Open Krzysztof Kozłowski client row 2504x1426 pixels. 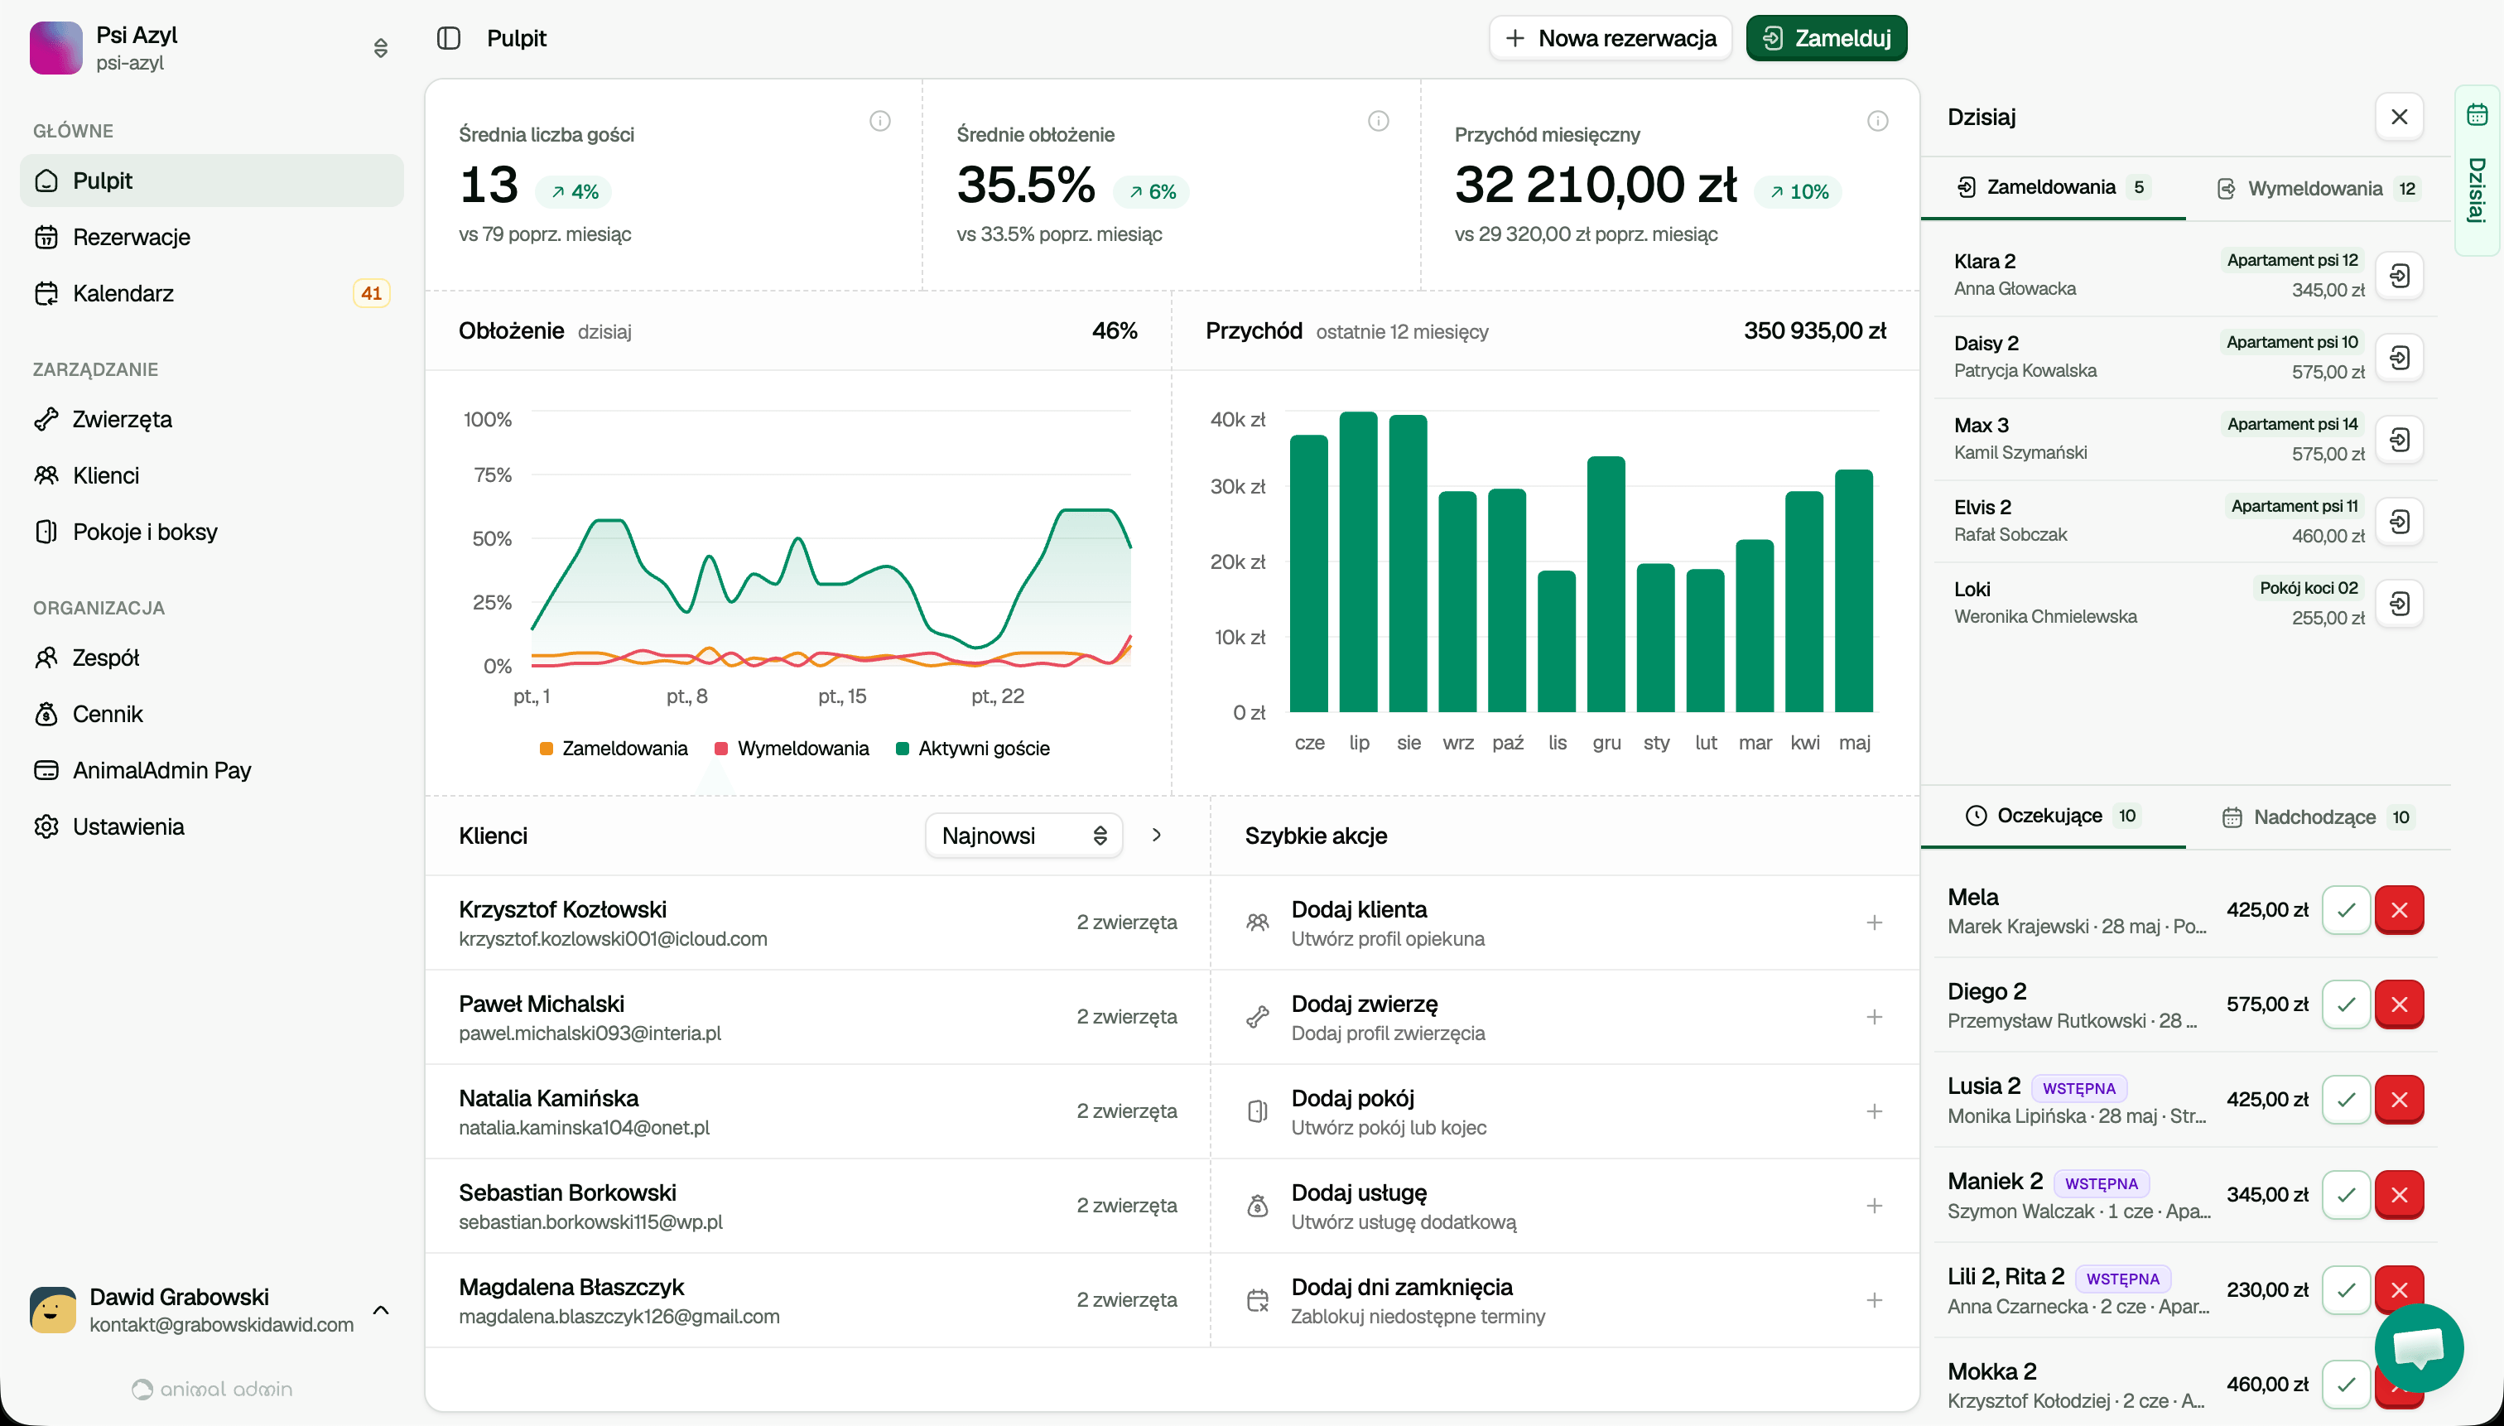(818, 923)
